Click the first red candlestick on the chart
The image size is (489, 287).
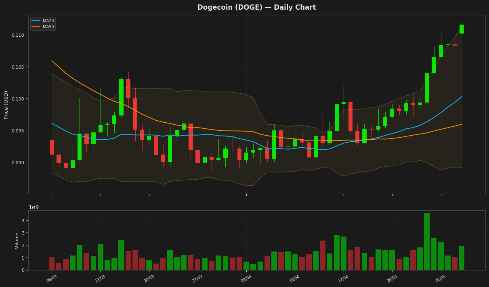pyautogui.click(x=52, y=147)
